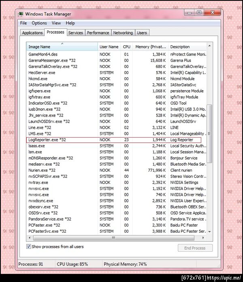Click the 771,996 K memory value
Screen dimensions: 243x282
(157, 170)
